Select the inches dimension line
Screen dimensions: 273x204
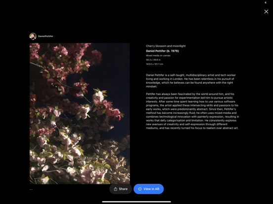click(x=153, y=60)
